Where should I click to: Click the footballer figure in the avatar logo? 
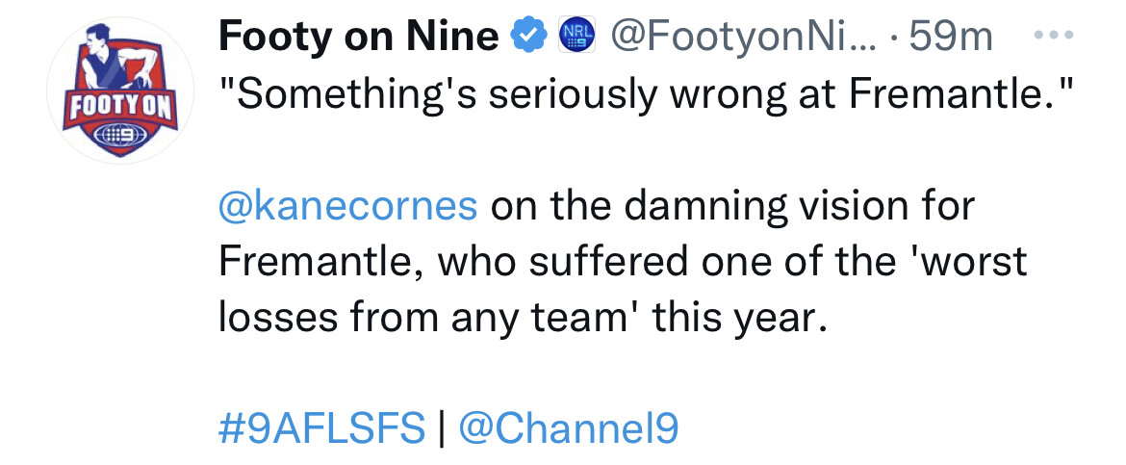(x=115, y=59)
